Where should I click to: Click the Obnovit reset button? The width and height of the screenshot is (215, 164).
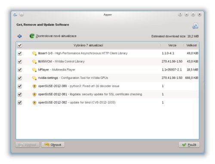coord(53,145)
